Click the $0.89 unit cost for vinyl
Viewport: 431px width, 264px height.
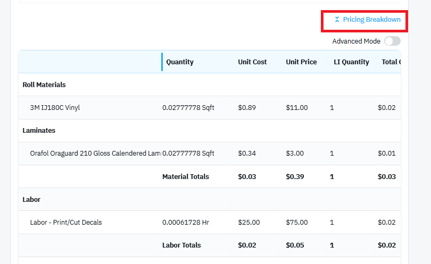tap(247, 108)
